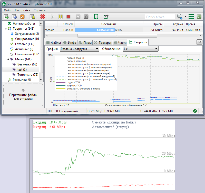205x193 pixels.
Task: Collapse the Метки (141) tree node
Action: click(x=8, y=59)
